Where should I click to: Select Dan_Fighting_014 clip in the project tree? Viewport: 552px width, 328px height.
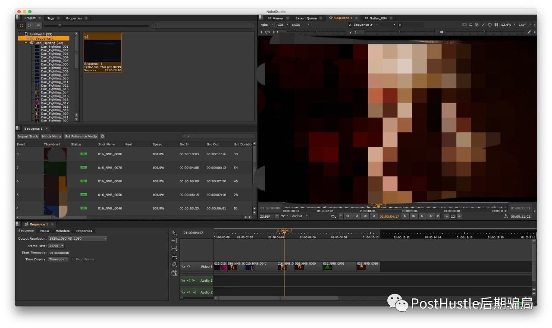(x=54, y=93)
